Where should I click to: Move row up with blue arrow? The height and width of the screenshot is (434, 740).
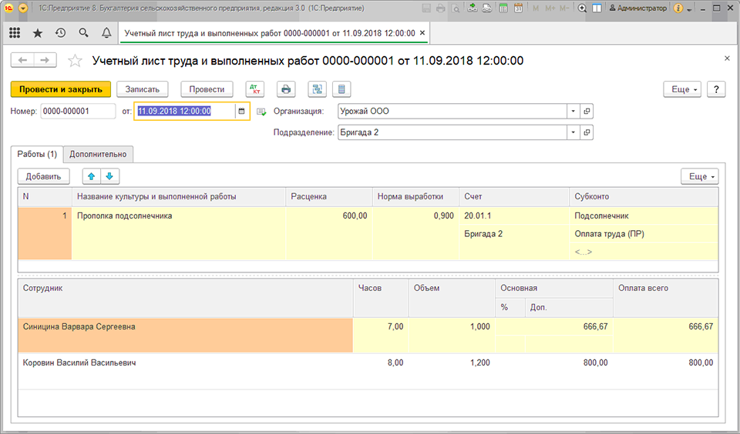92,176
